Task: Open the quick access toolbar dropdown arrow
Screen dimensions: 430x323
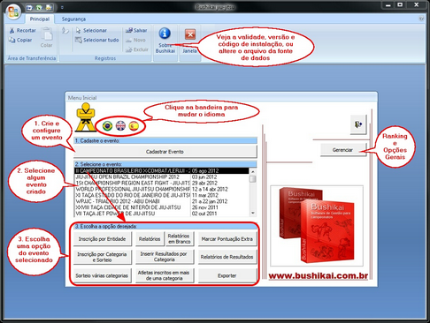Action: pyautogui.click(x=62, y=8)
